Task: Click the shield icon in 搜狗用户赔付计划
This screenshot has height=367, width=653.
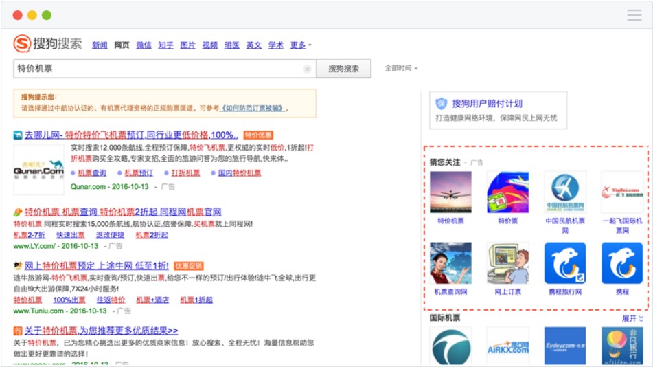Action: (x=441, y=103)
